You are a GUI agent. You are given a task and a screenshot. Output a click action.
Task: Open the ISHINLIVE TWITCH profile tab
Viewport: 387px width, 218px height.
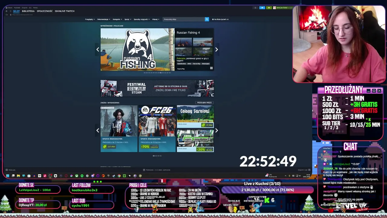pos(65,11)
